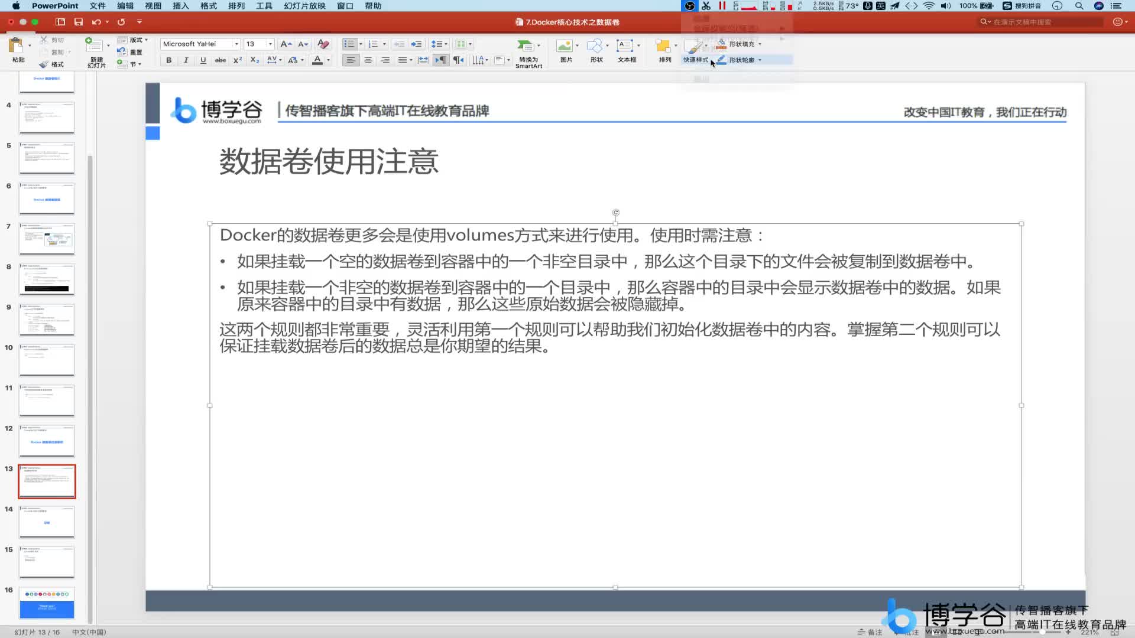
Task: Click the Redo arrow icon
Action: click(x=121, y=22)
